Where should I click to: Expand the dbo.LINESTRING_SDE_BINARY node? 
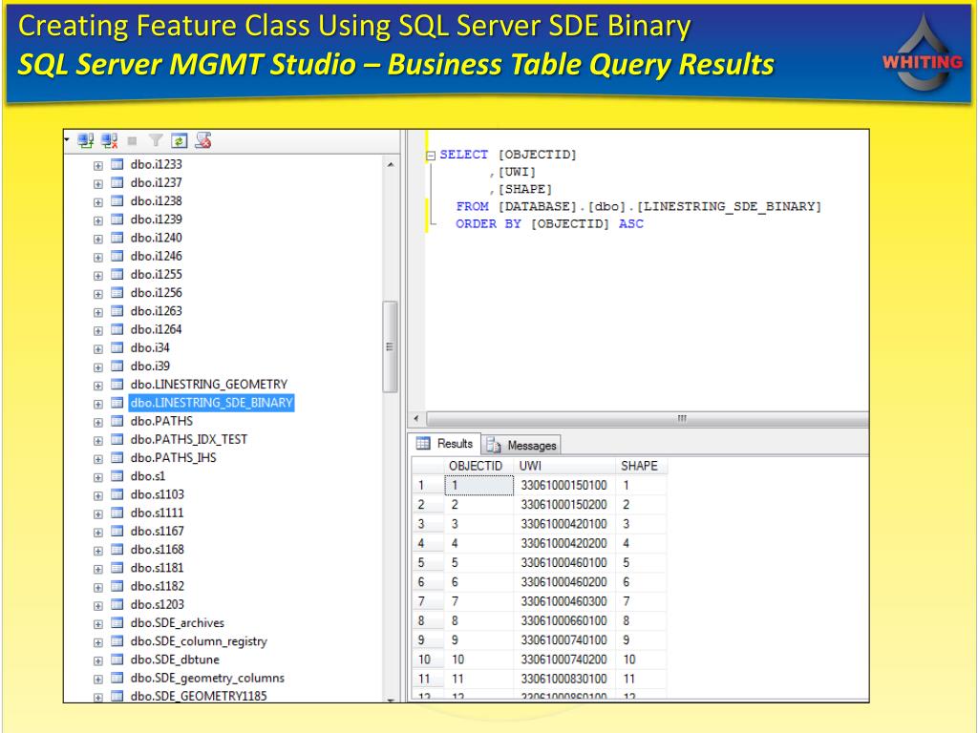coord(98,404)
